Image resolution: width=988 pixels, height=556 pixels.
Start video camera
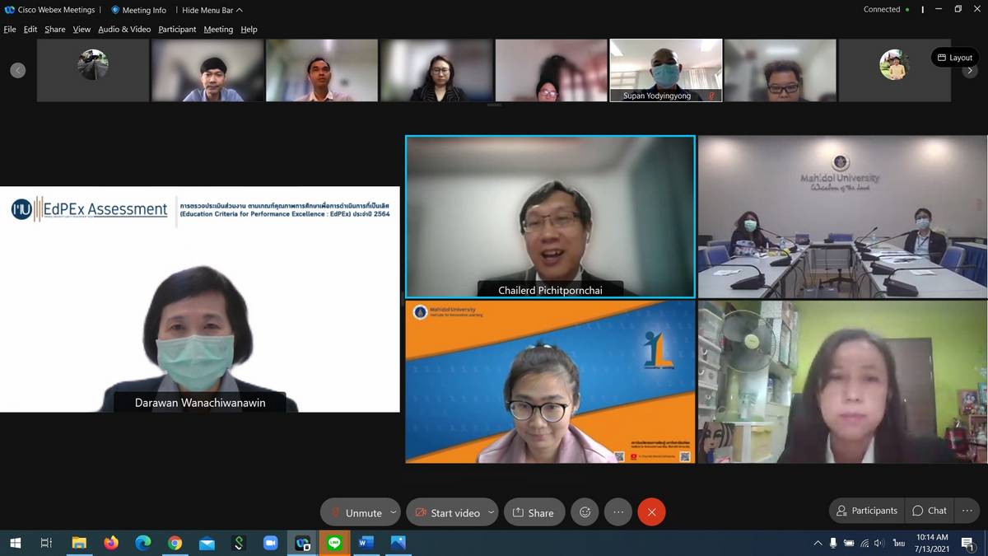click(446, 512)
